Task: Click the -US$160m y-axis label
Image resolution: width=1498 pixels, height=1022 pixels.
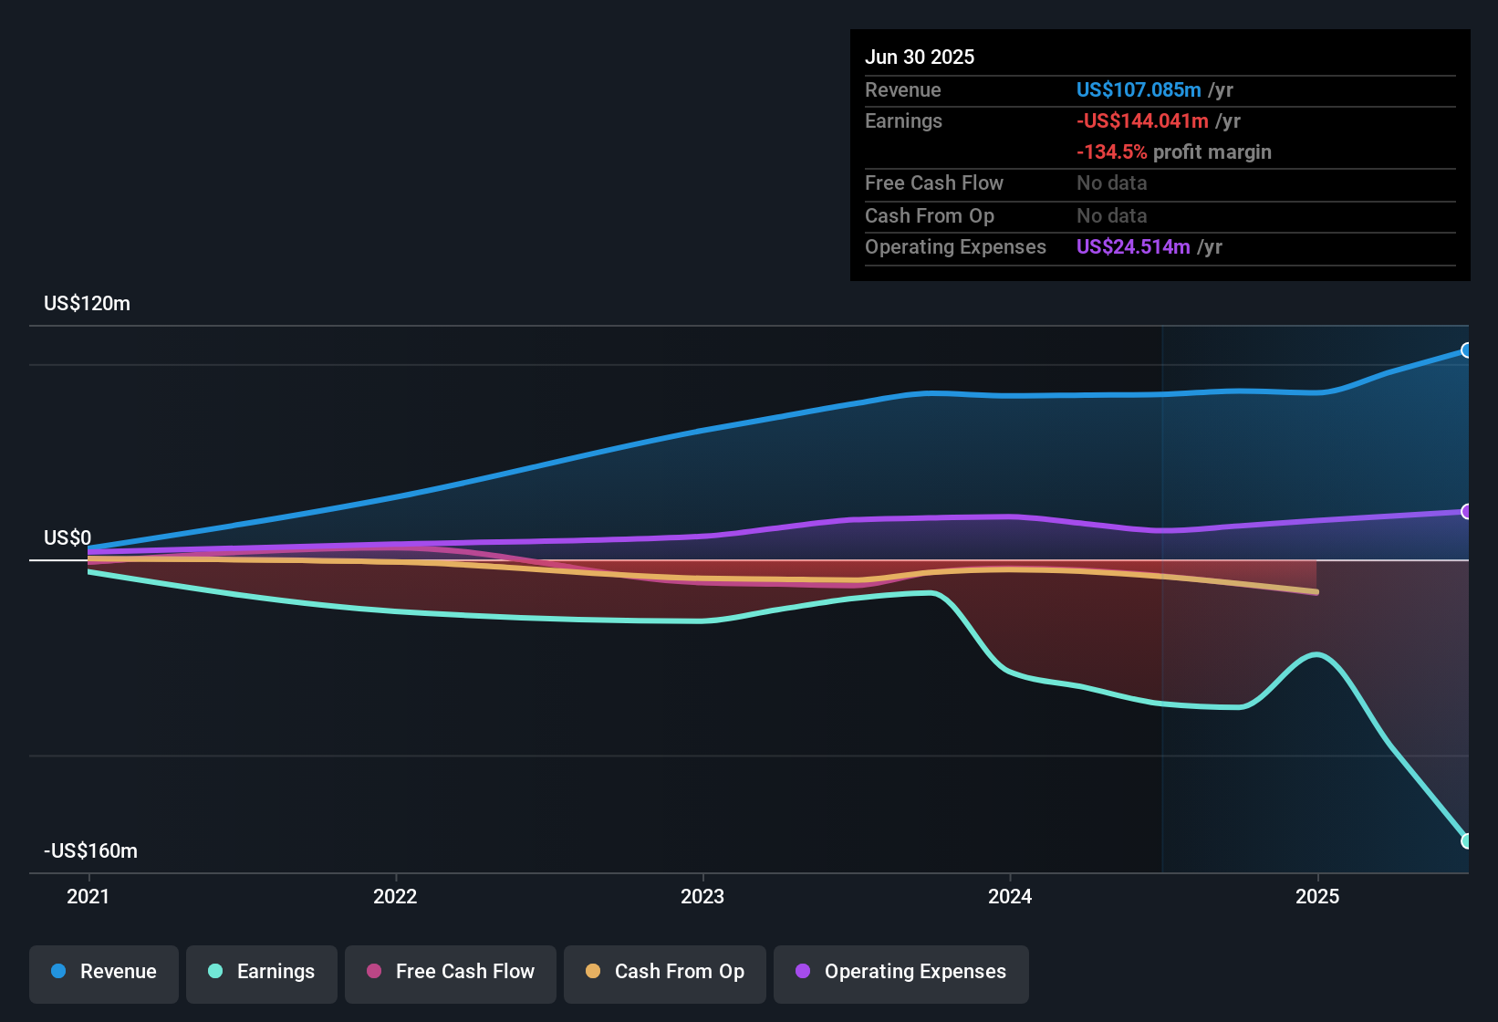Action: [x=90, y=851]
